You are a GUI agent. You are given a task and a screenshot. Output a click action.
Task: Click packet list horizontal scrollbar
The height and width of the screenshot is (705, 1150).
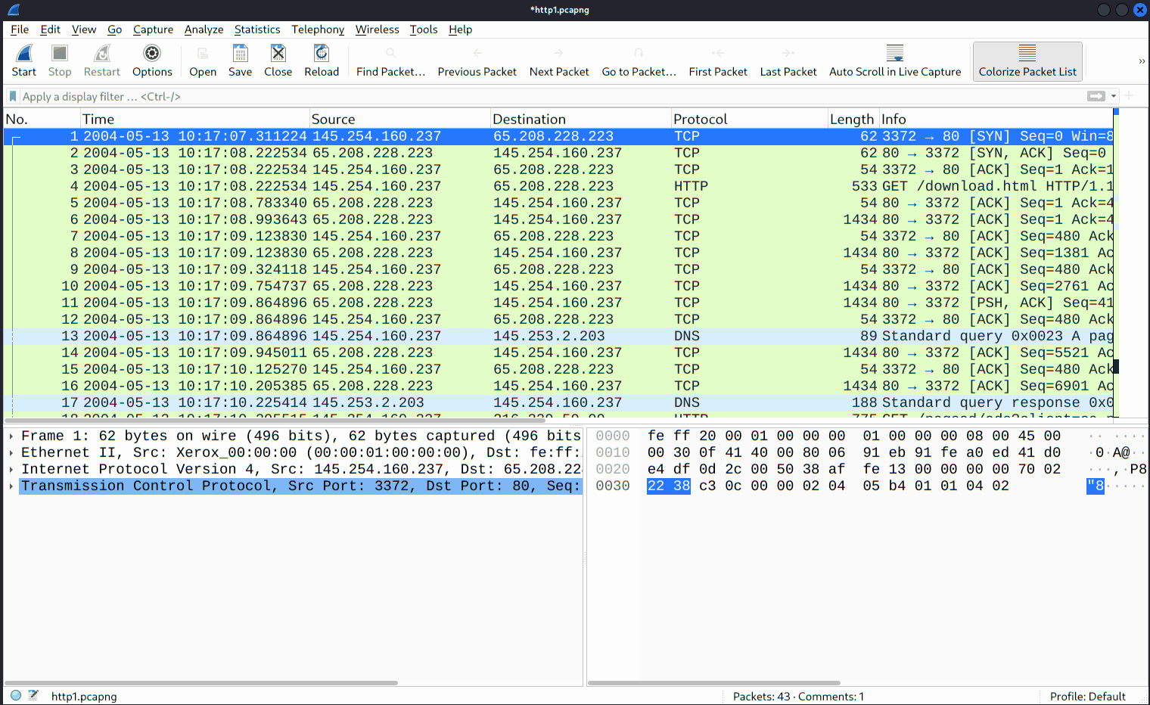tap(275, 421)
